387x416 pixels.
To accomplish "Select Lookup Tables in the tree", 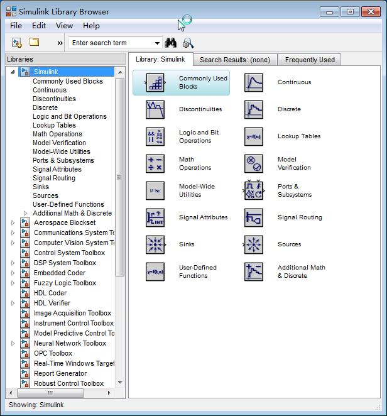I will (x=54, y=125).
